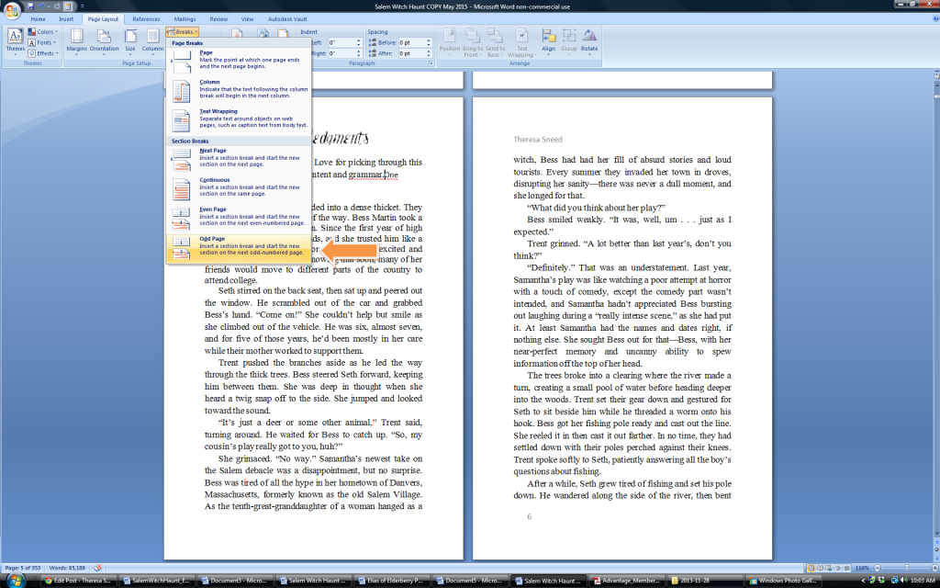Select the Page break option

(x=240, y=60)
